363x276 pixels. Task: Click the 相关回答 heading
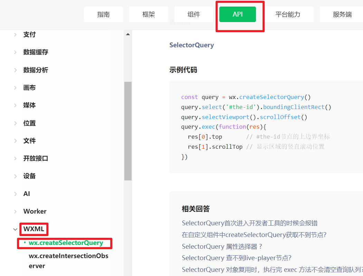coord(195,209)
